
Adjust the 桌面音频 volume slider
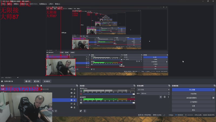click(109, 103)
